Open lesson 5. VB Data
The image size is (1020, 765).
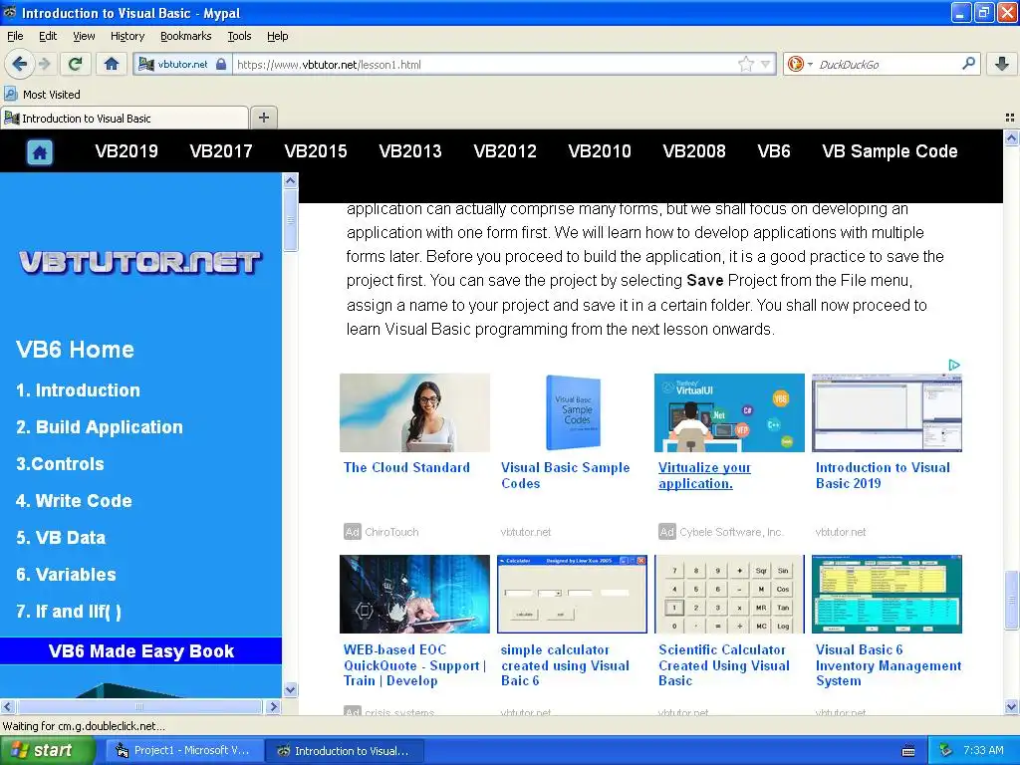(61, 538)
